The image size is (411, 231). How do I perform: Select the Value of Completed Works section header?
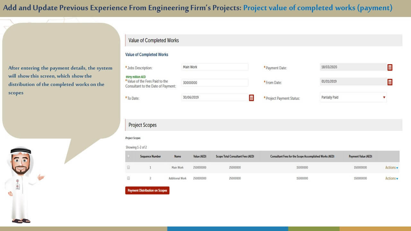(x=153, y=40)
